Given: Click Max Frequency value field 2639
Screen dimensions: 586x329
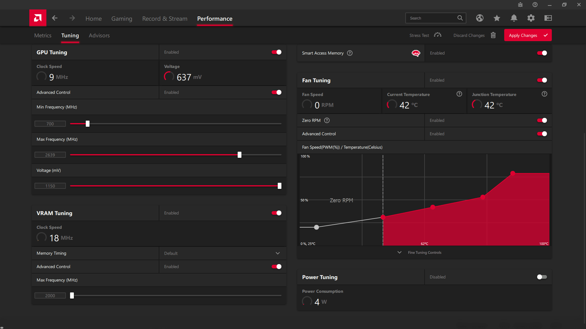Looking at the screenshot, I should pyautogui.click(x=50, y=155).
